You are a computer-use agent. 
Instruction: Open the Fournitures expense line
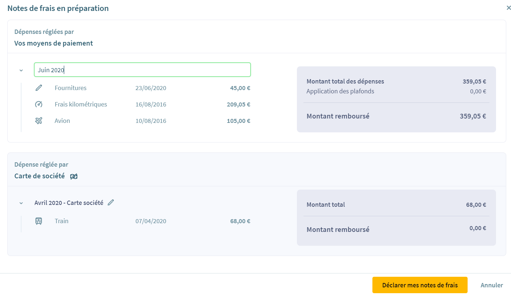pos(70,88)
